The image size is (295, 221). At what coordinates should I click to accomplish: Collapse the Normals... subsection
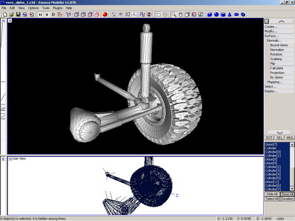point(276,41)
